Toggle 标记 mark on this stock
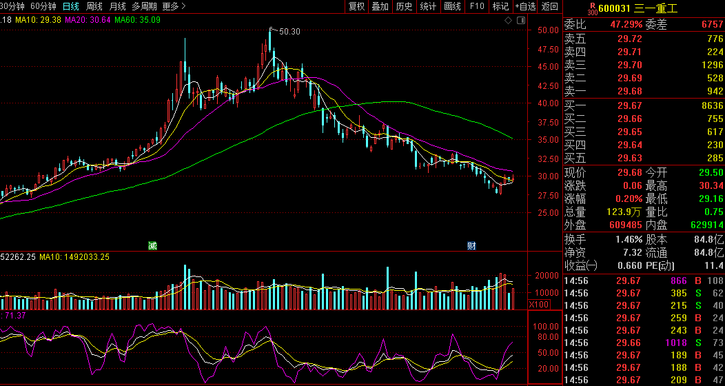This screenshot has width=725, height=386. coord(500,7)
